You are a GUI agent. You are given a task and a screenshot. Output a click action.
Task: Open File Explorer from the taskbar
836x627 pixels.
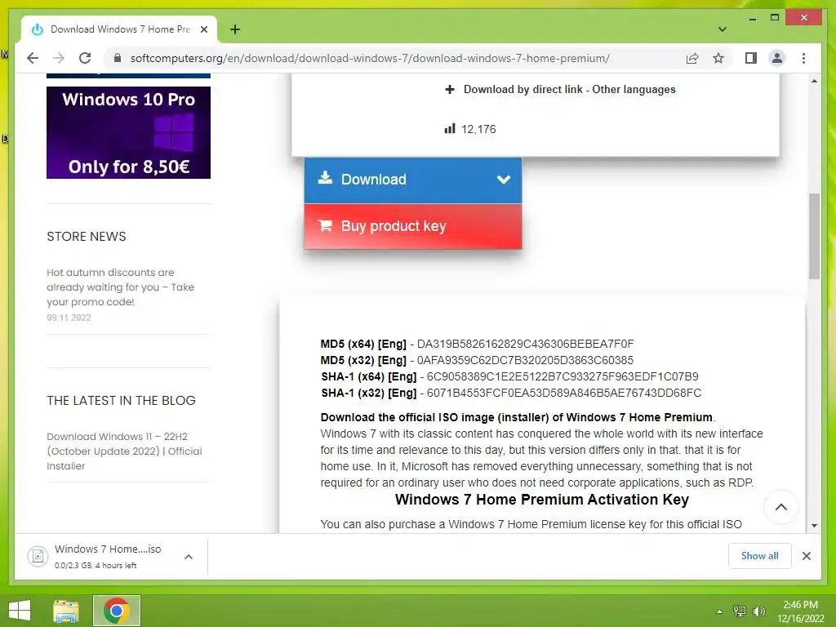tap(66, 611)
